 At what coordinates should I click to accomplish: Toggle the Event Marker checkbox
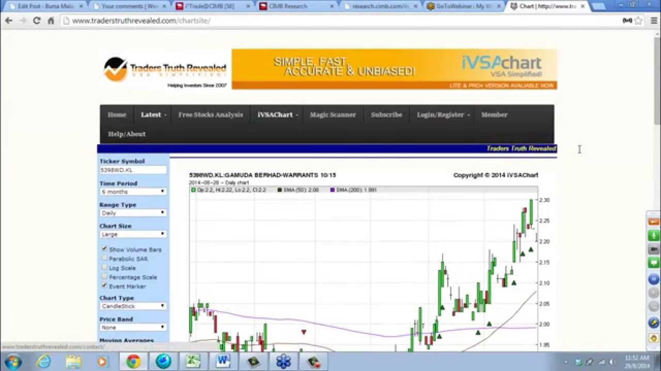[x=104, y=286]
